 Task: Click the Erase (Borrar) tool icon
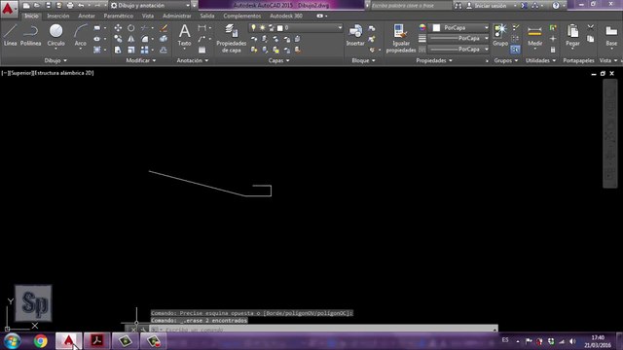pyautogui.click(x=164, y=28)
